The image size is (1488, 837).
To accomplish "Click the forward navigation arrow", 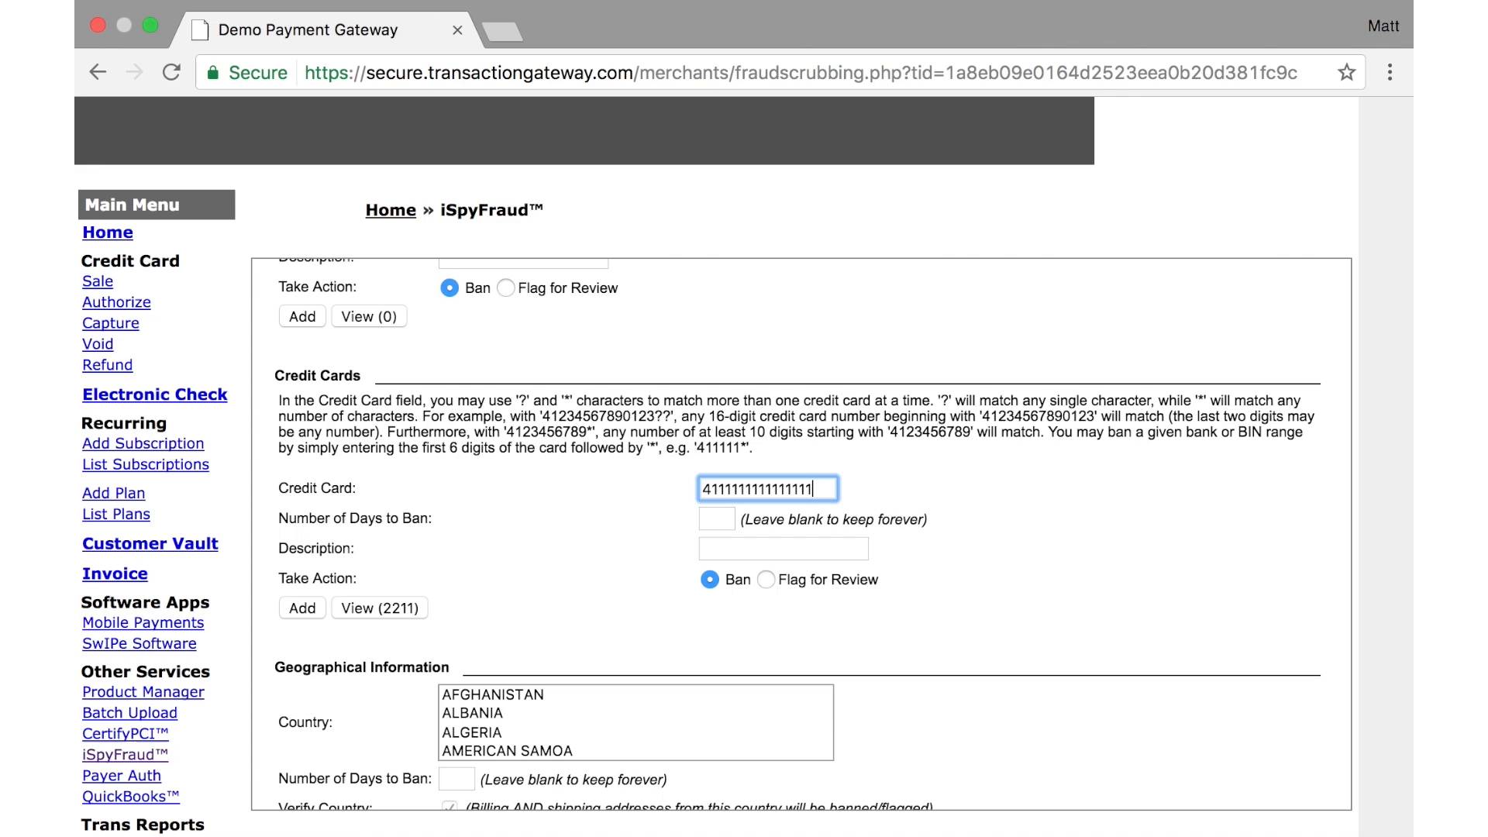I will tap(135, 72).
